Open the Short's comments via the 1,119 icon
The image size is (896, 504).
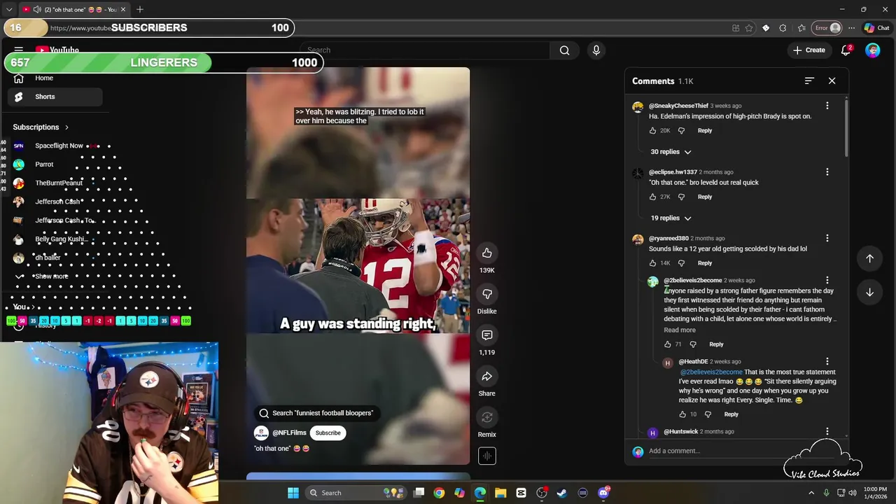tap(486, 335)
